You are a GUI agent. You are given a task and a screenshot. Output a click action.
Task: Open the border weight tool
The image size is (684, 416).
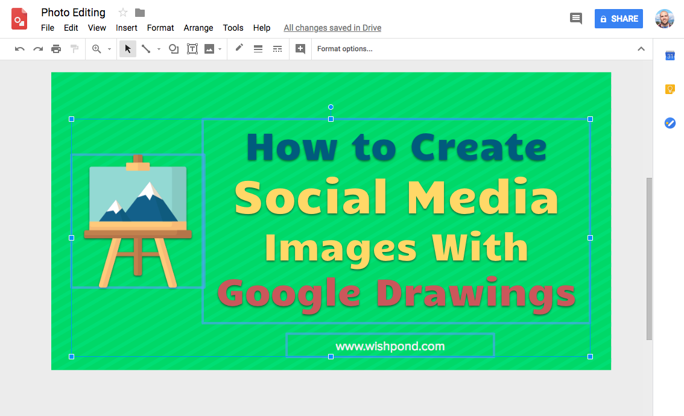click(258, 49)
